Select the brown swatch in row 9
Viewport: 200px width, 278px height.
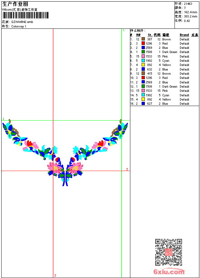click(143, 73)
